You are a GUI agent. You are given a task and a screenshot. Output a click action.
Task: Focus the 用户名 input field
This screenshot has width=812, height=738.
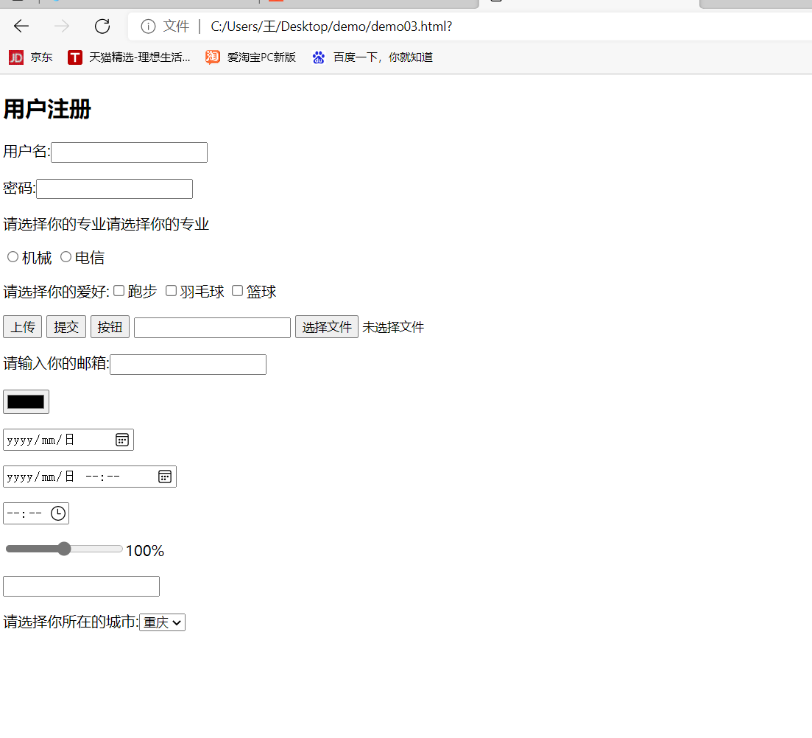(129, 152)
